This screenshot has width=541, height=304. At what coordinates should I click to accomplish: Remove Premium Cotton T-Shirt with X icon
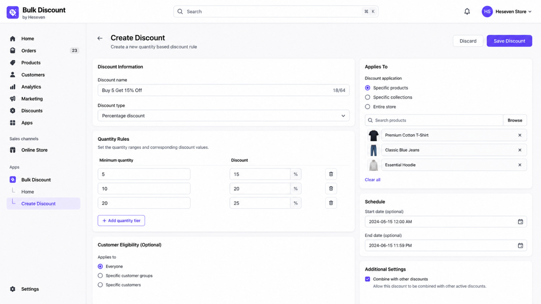pos(520,135)
